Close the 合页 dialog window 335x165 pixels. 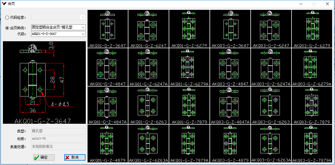point(327,4)
